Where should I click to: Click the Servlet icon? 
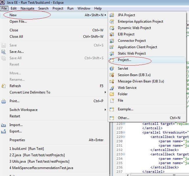[x=112, y=69]
